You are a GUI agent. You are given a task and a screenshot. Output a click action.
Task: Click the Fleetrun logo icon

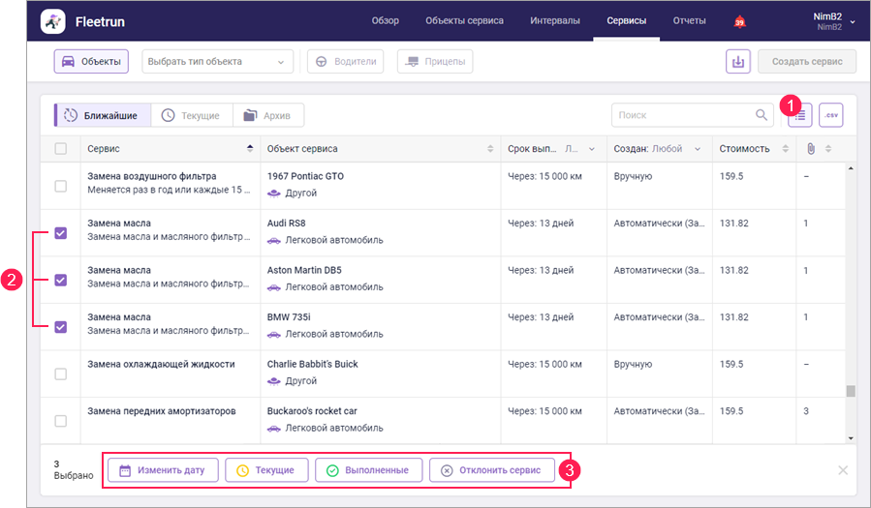[x=53, y=21]
